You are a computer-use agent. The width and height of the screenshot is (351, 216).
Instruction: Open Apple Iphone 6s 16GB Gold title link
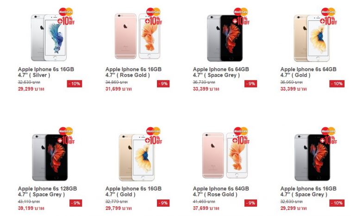[133, 191]
